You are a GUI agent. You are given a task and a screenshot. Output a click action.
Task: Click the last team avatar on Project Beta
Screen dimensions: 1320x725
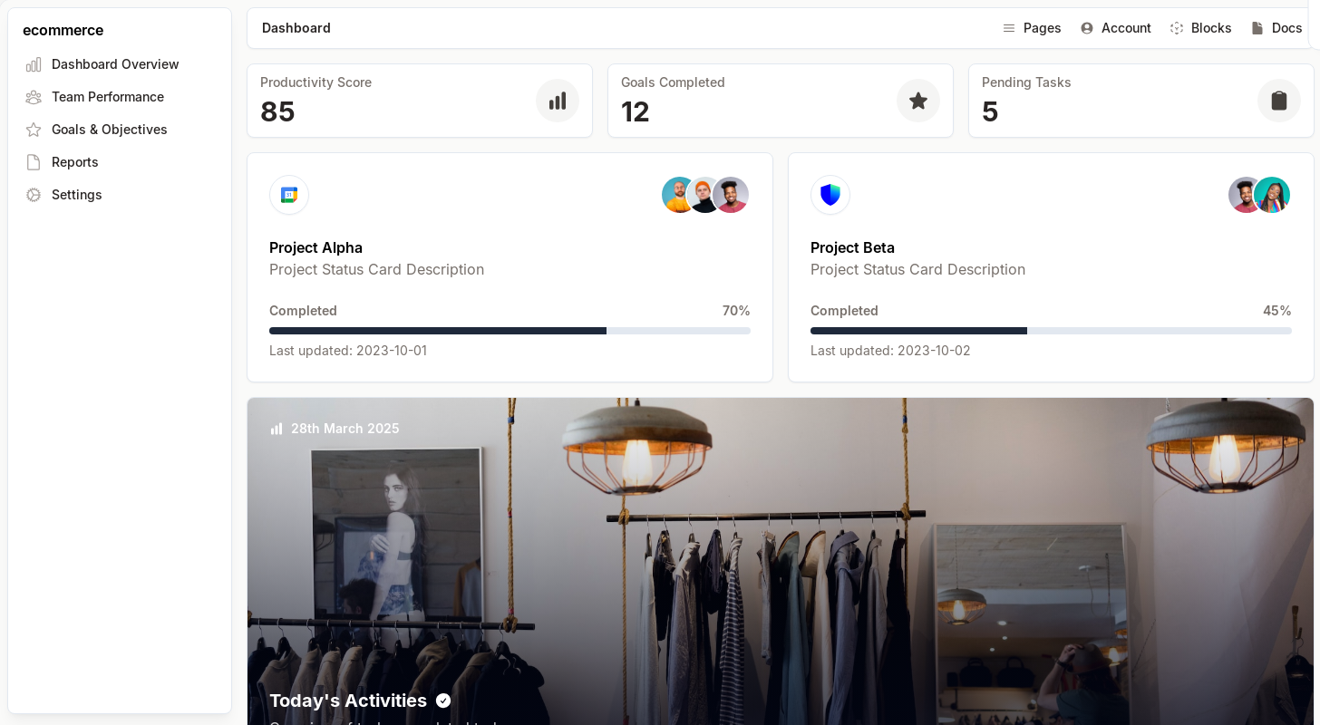1273,195
